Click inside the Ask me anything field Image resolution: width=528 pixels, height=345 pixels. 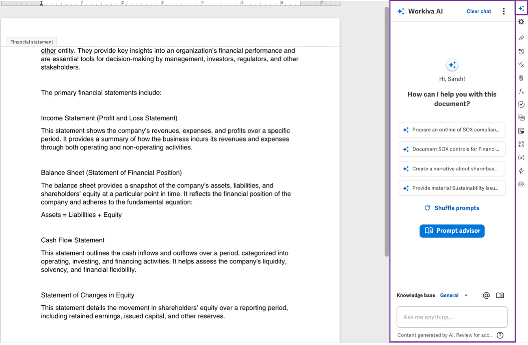pos(452,317)
